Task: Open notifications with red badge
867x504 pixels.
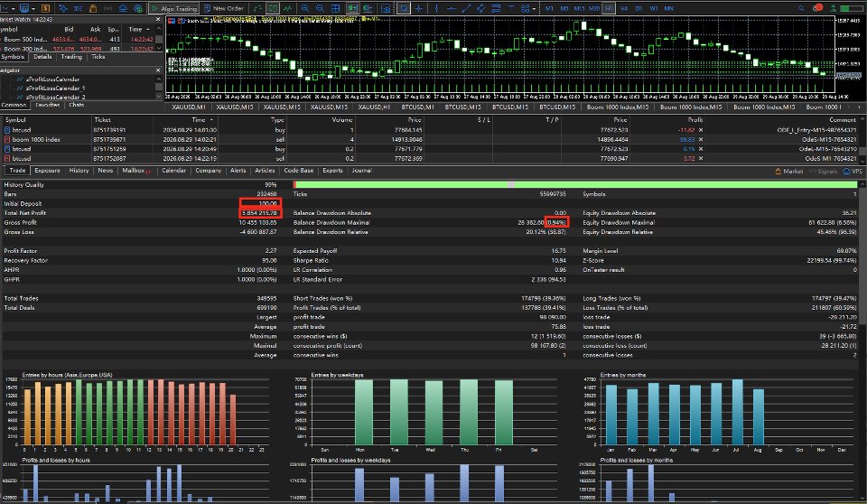Action: [817, 8]
